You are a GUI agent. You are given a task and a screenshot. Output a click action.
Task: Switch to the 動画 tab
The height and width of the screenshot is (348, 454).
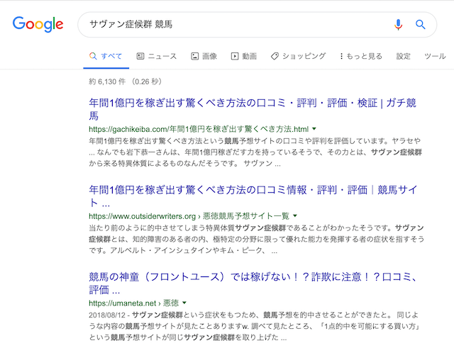(244, 56)
